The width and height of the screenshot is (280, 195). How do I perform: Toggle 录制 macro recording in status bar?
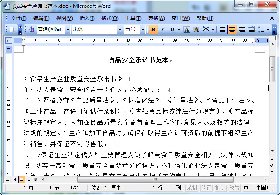[x=192, y=187]
